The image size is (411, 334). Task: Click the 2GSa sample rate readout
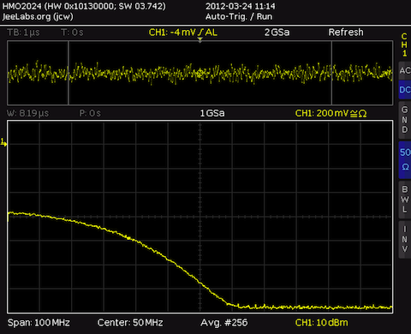(x=277, y=33)
